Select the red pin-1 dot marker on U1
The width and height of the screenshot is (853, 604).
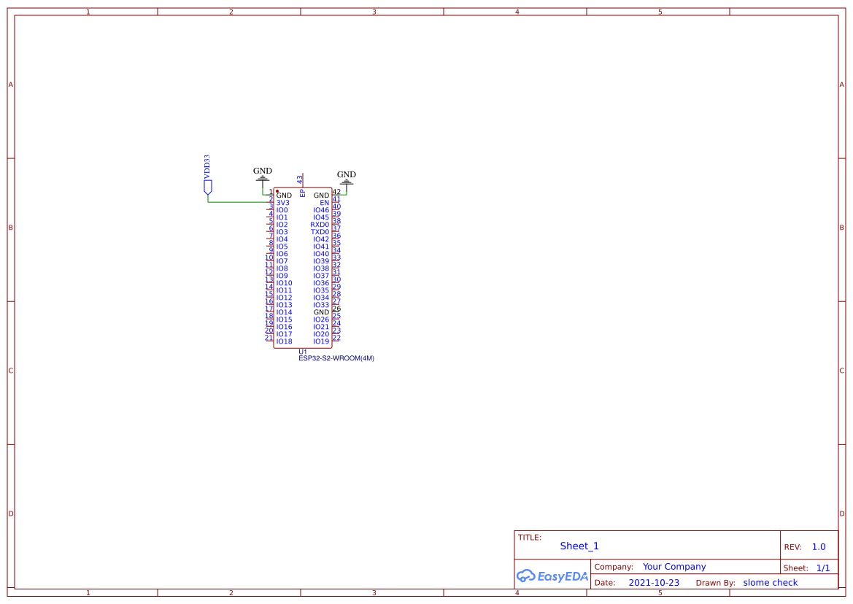pyautogui.click(x=277, y=190)
